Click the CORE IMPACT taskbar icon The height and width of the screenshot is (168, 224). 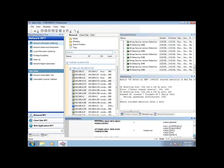click(63, 144)
